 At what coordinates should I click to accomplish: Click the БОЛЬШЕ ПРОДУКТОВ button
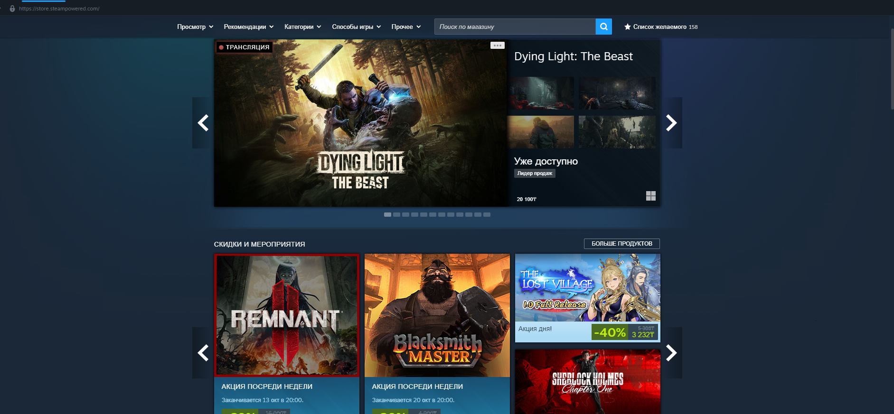pyautogui.click(x=622, y=244)
